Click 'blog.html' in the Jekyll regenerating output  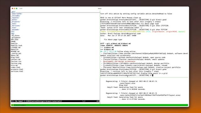[123, 85]
